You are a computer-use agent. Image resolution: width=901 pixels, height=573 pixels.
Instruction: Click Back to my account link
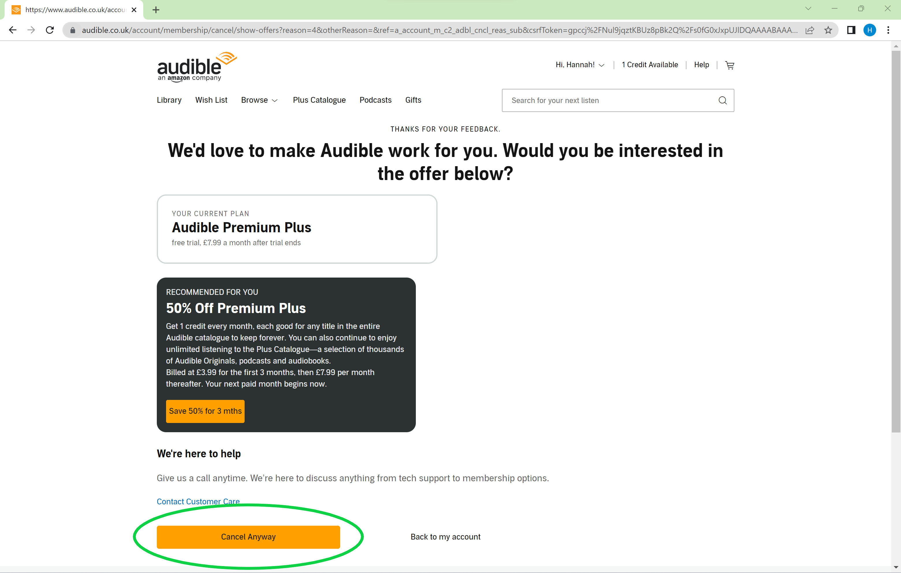[446, 536]
